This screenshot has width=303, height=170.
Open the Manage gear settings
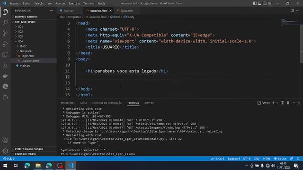[x=5, y=151]
